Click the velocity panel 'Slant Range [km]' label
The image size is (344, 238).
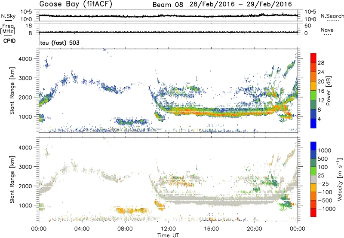(x=12, y=179)
